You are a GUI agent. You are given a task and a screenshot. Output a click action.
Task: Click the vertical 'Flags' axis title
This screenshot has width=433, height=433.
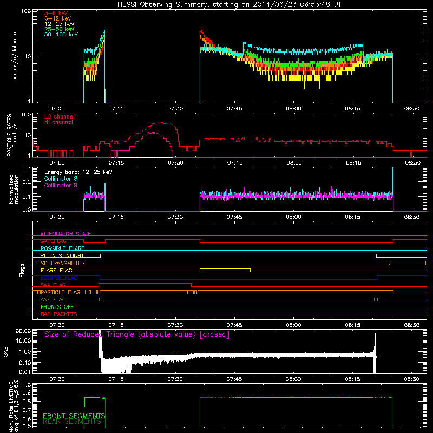pos(22,270)
